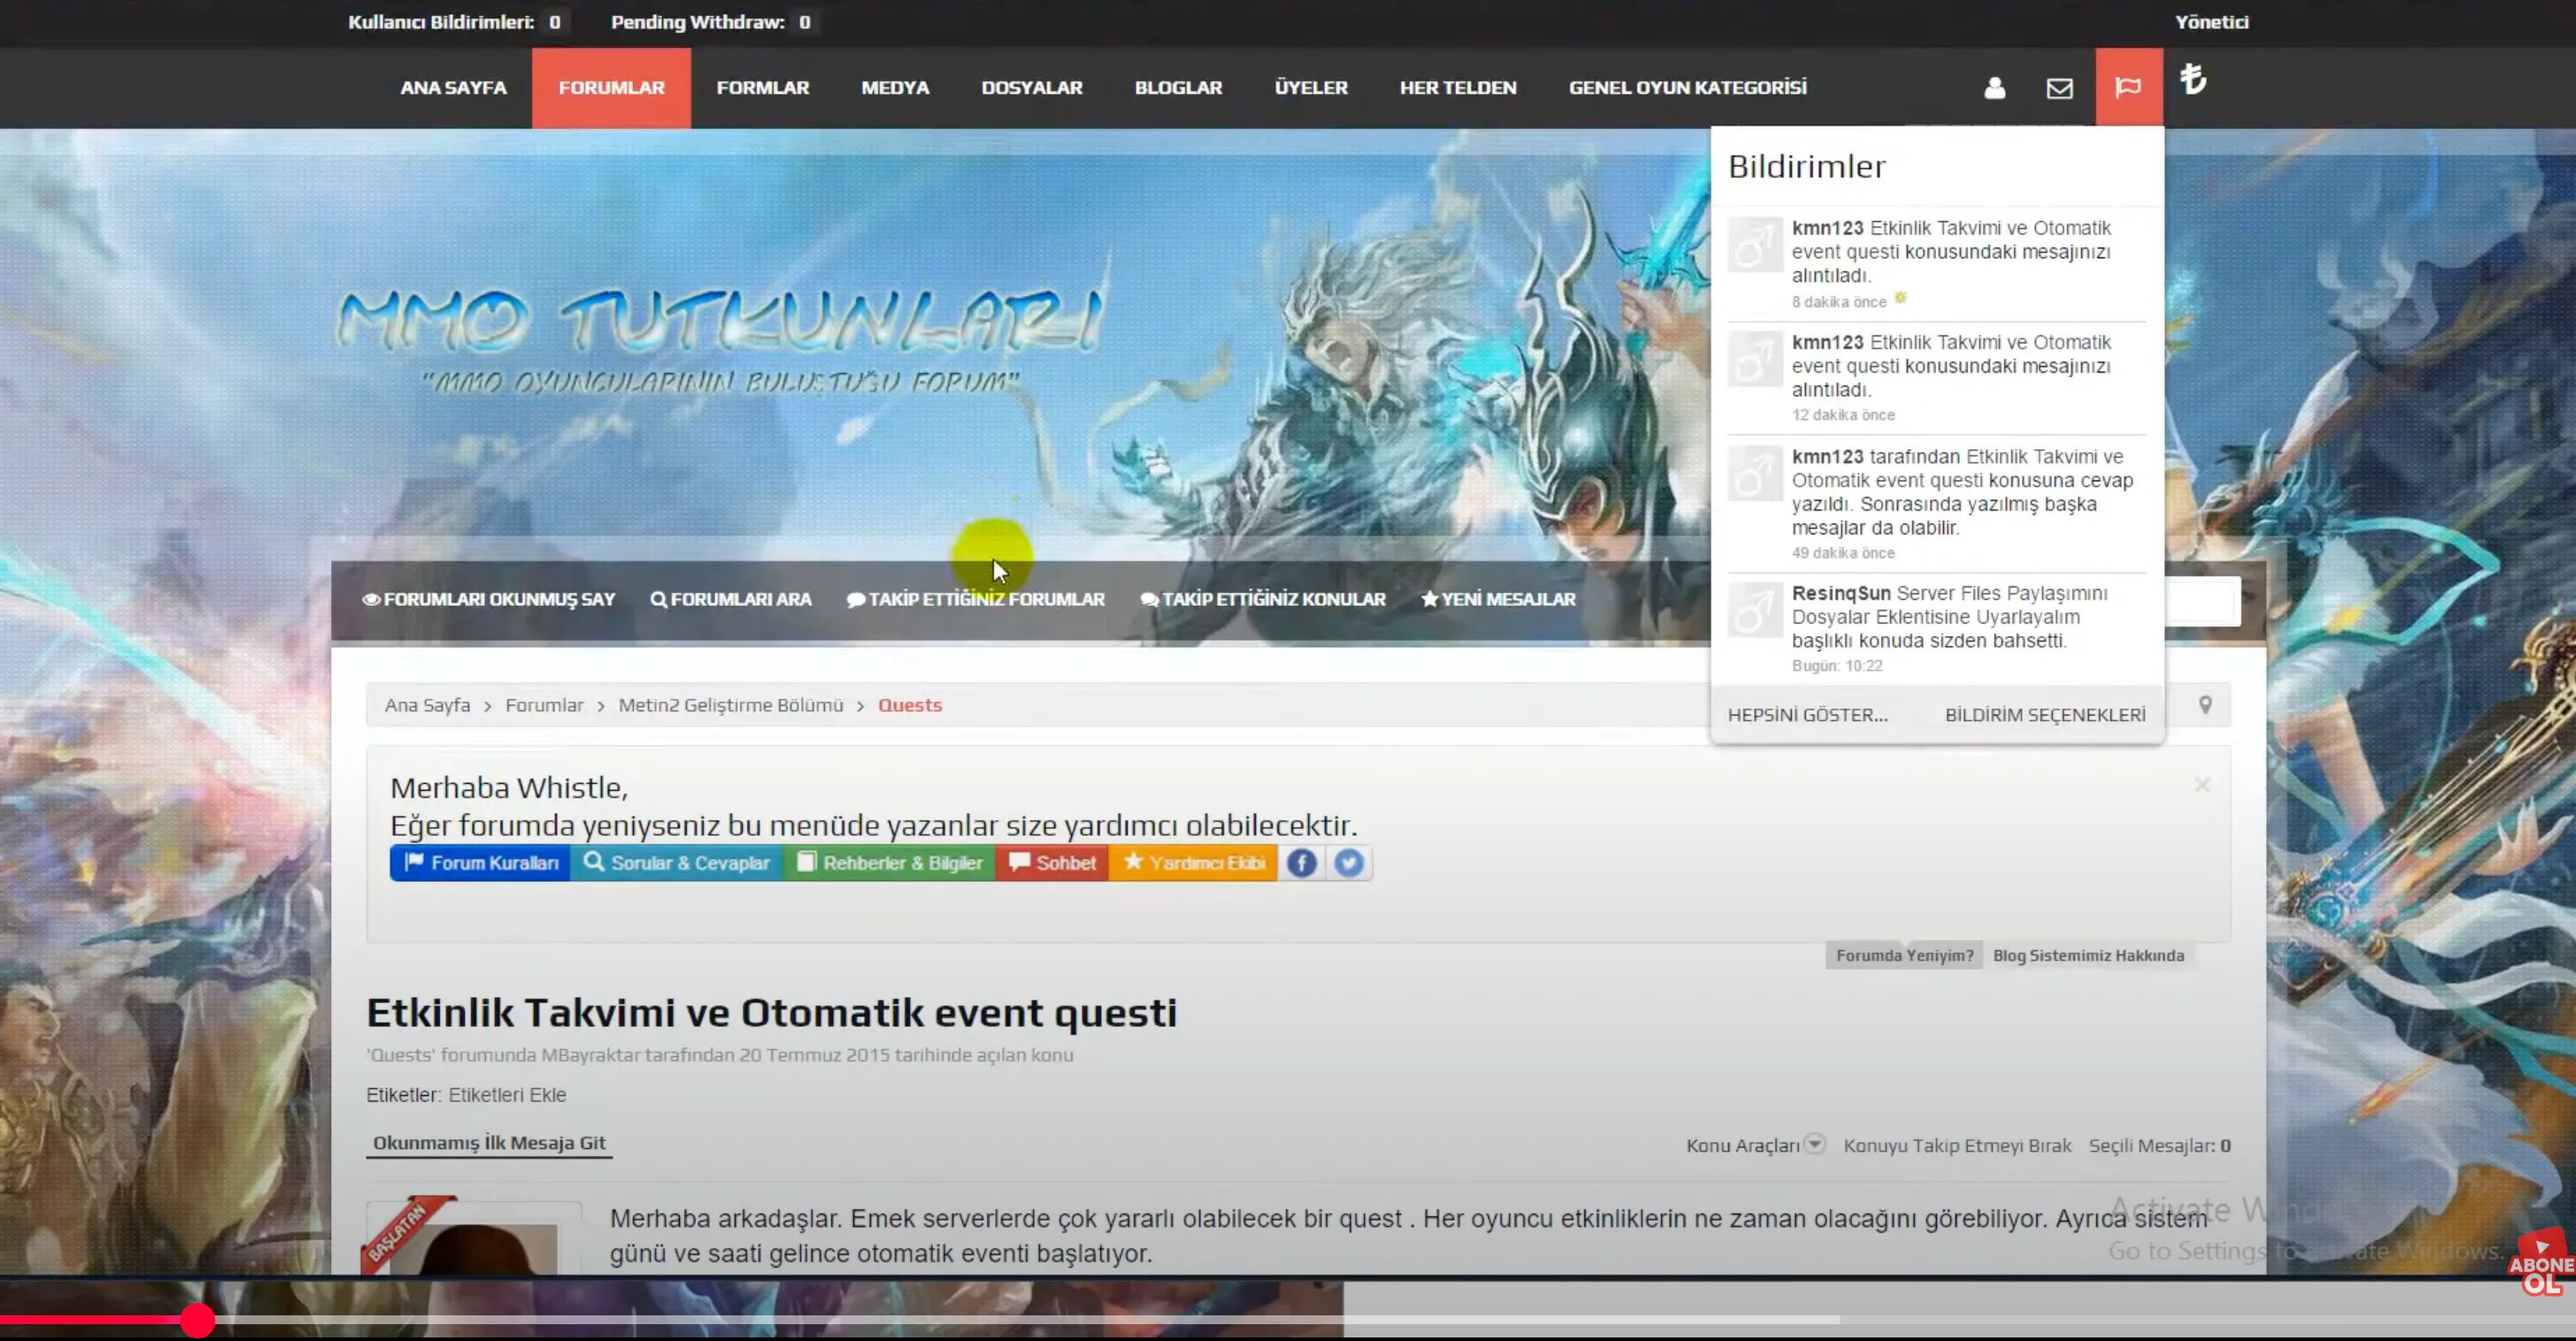
Task: Click kmn123 avatar in 49 dakika önce alert
Action: 1755,472
